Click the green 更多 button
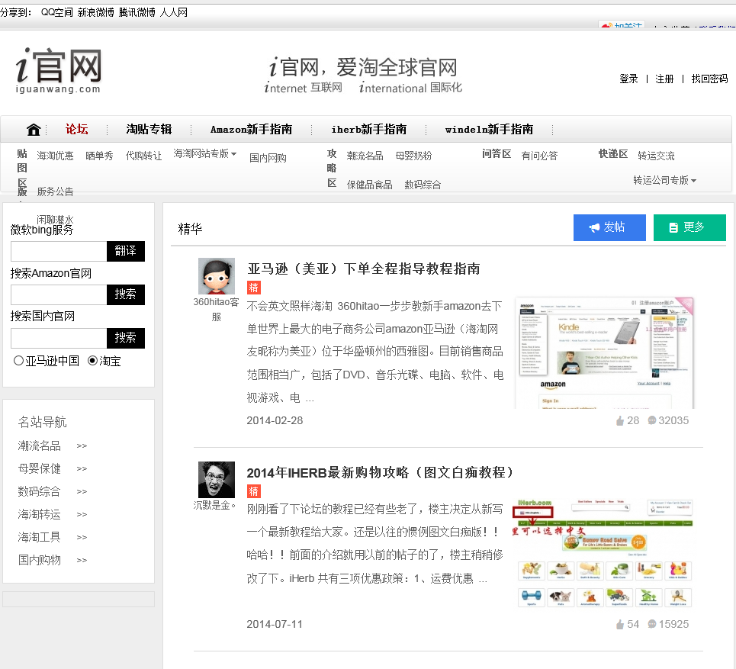 (x=689, y=227)
